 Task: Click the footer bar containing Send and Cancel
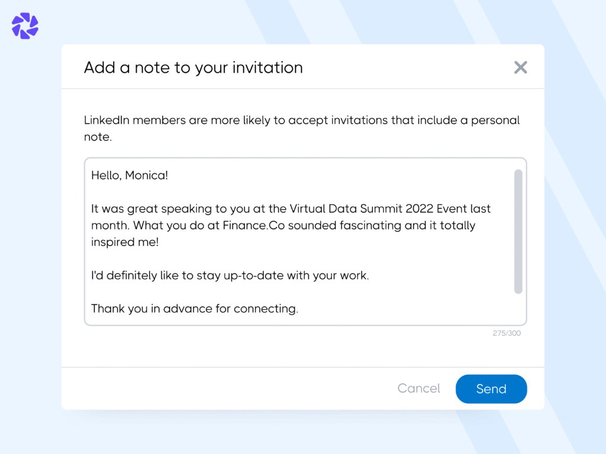pos(237,388)
